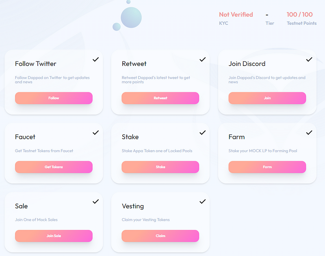Viewport: 325px width, 256px height.
Task: Click the checkmark on Stake card
Action: 202,133
